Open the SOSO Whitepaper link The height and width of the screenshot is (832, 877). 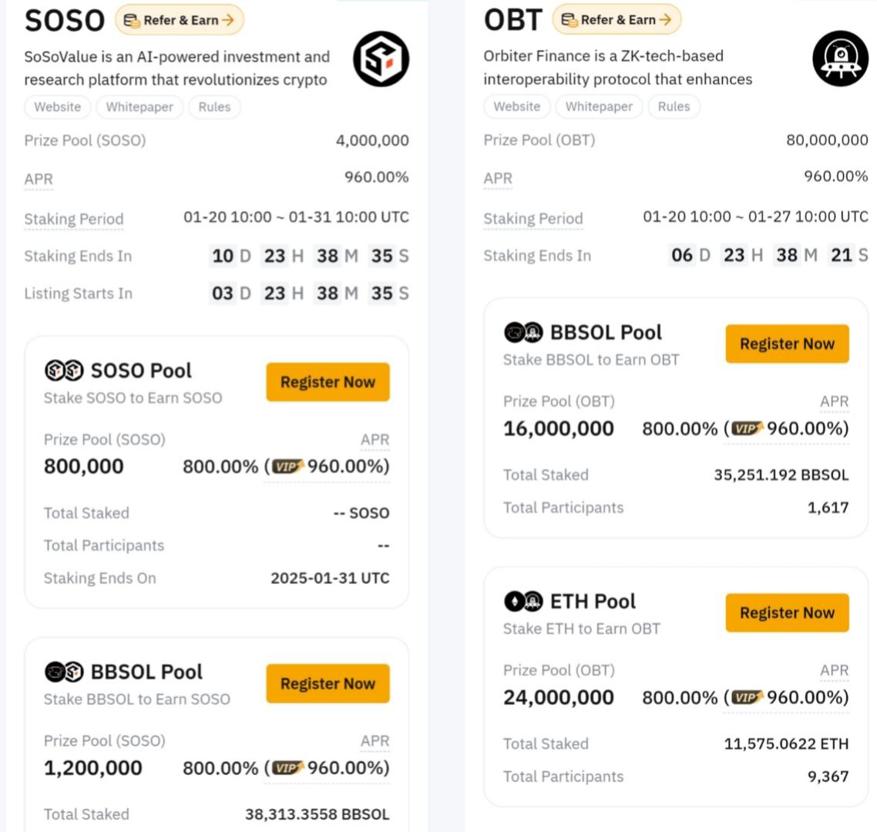pyautogui.click(x=139, y=107)
